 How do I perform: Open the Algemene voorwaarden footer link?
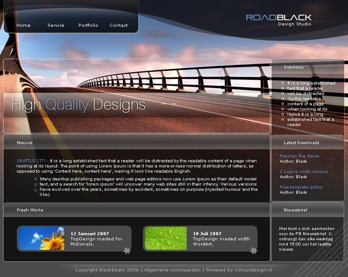[172, 270]
